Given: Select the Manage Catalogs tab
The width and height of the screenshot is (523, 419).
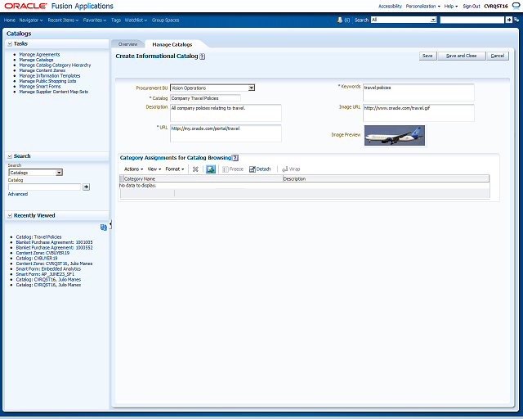Looking at the screenshot, I should (x=172, y=44).
